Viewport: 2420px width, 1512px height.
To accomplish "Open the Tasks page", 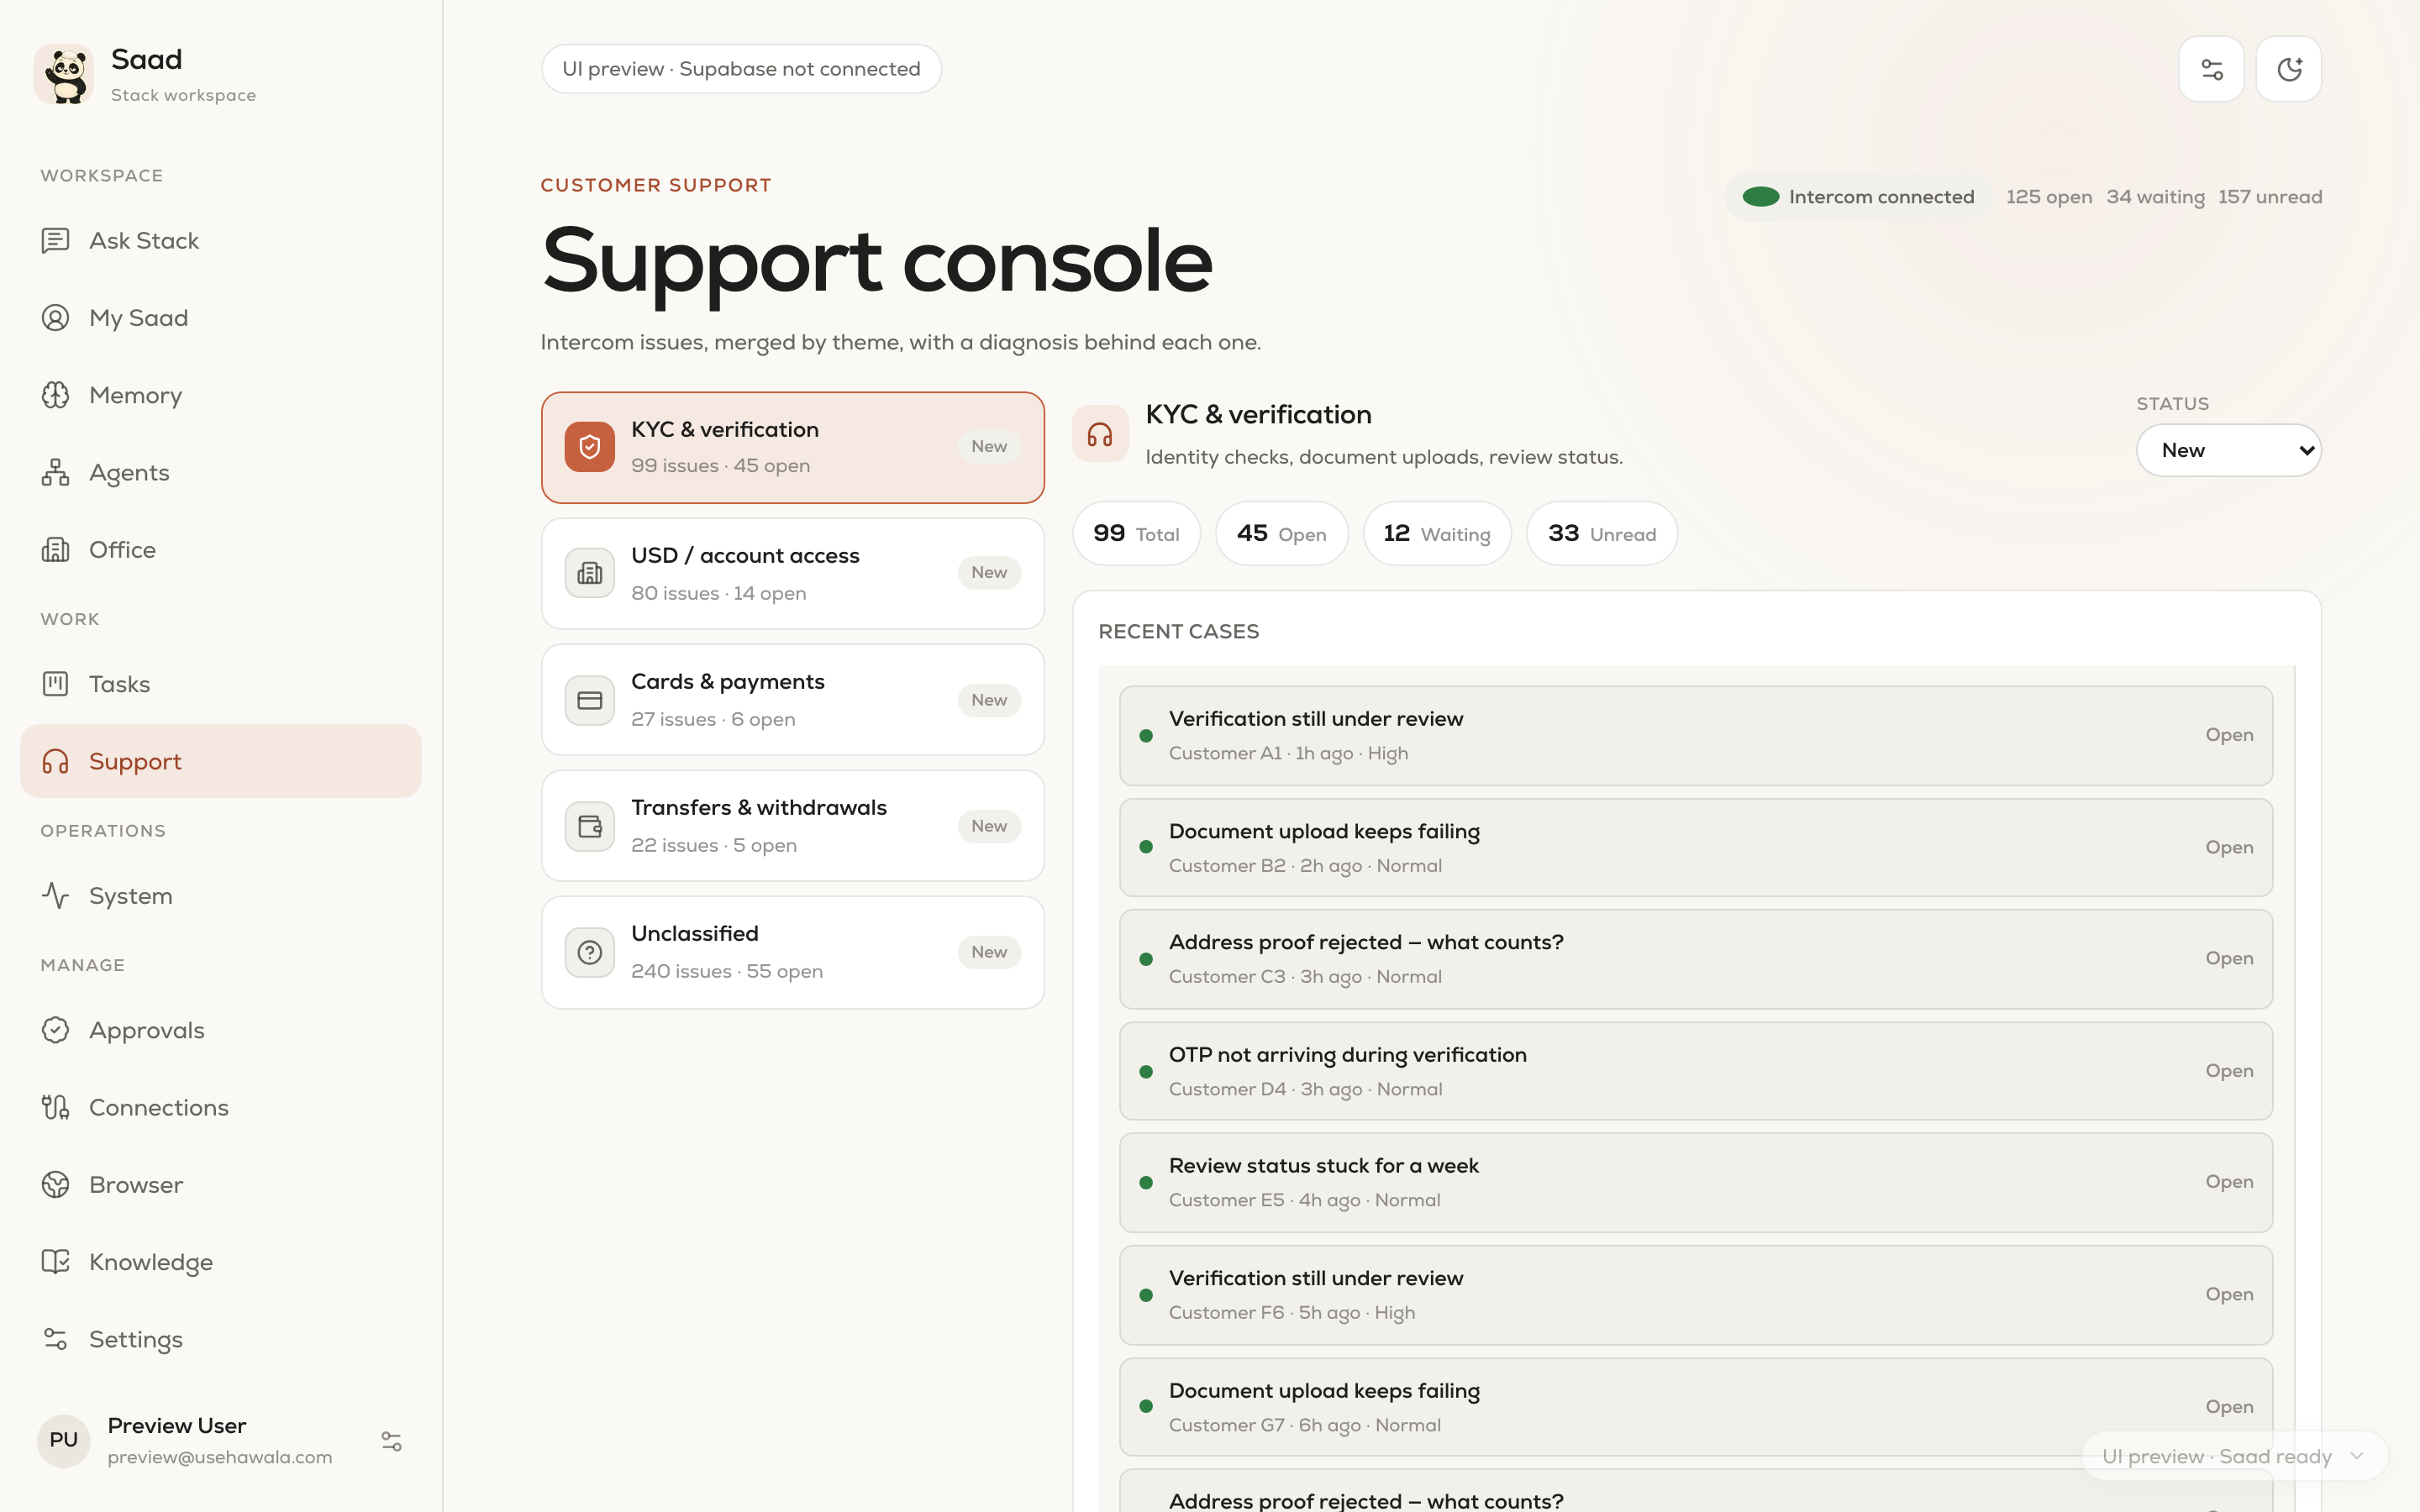I will (220, 684).
